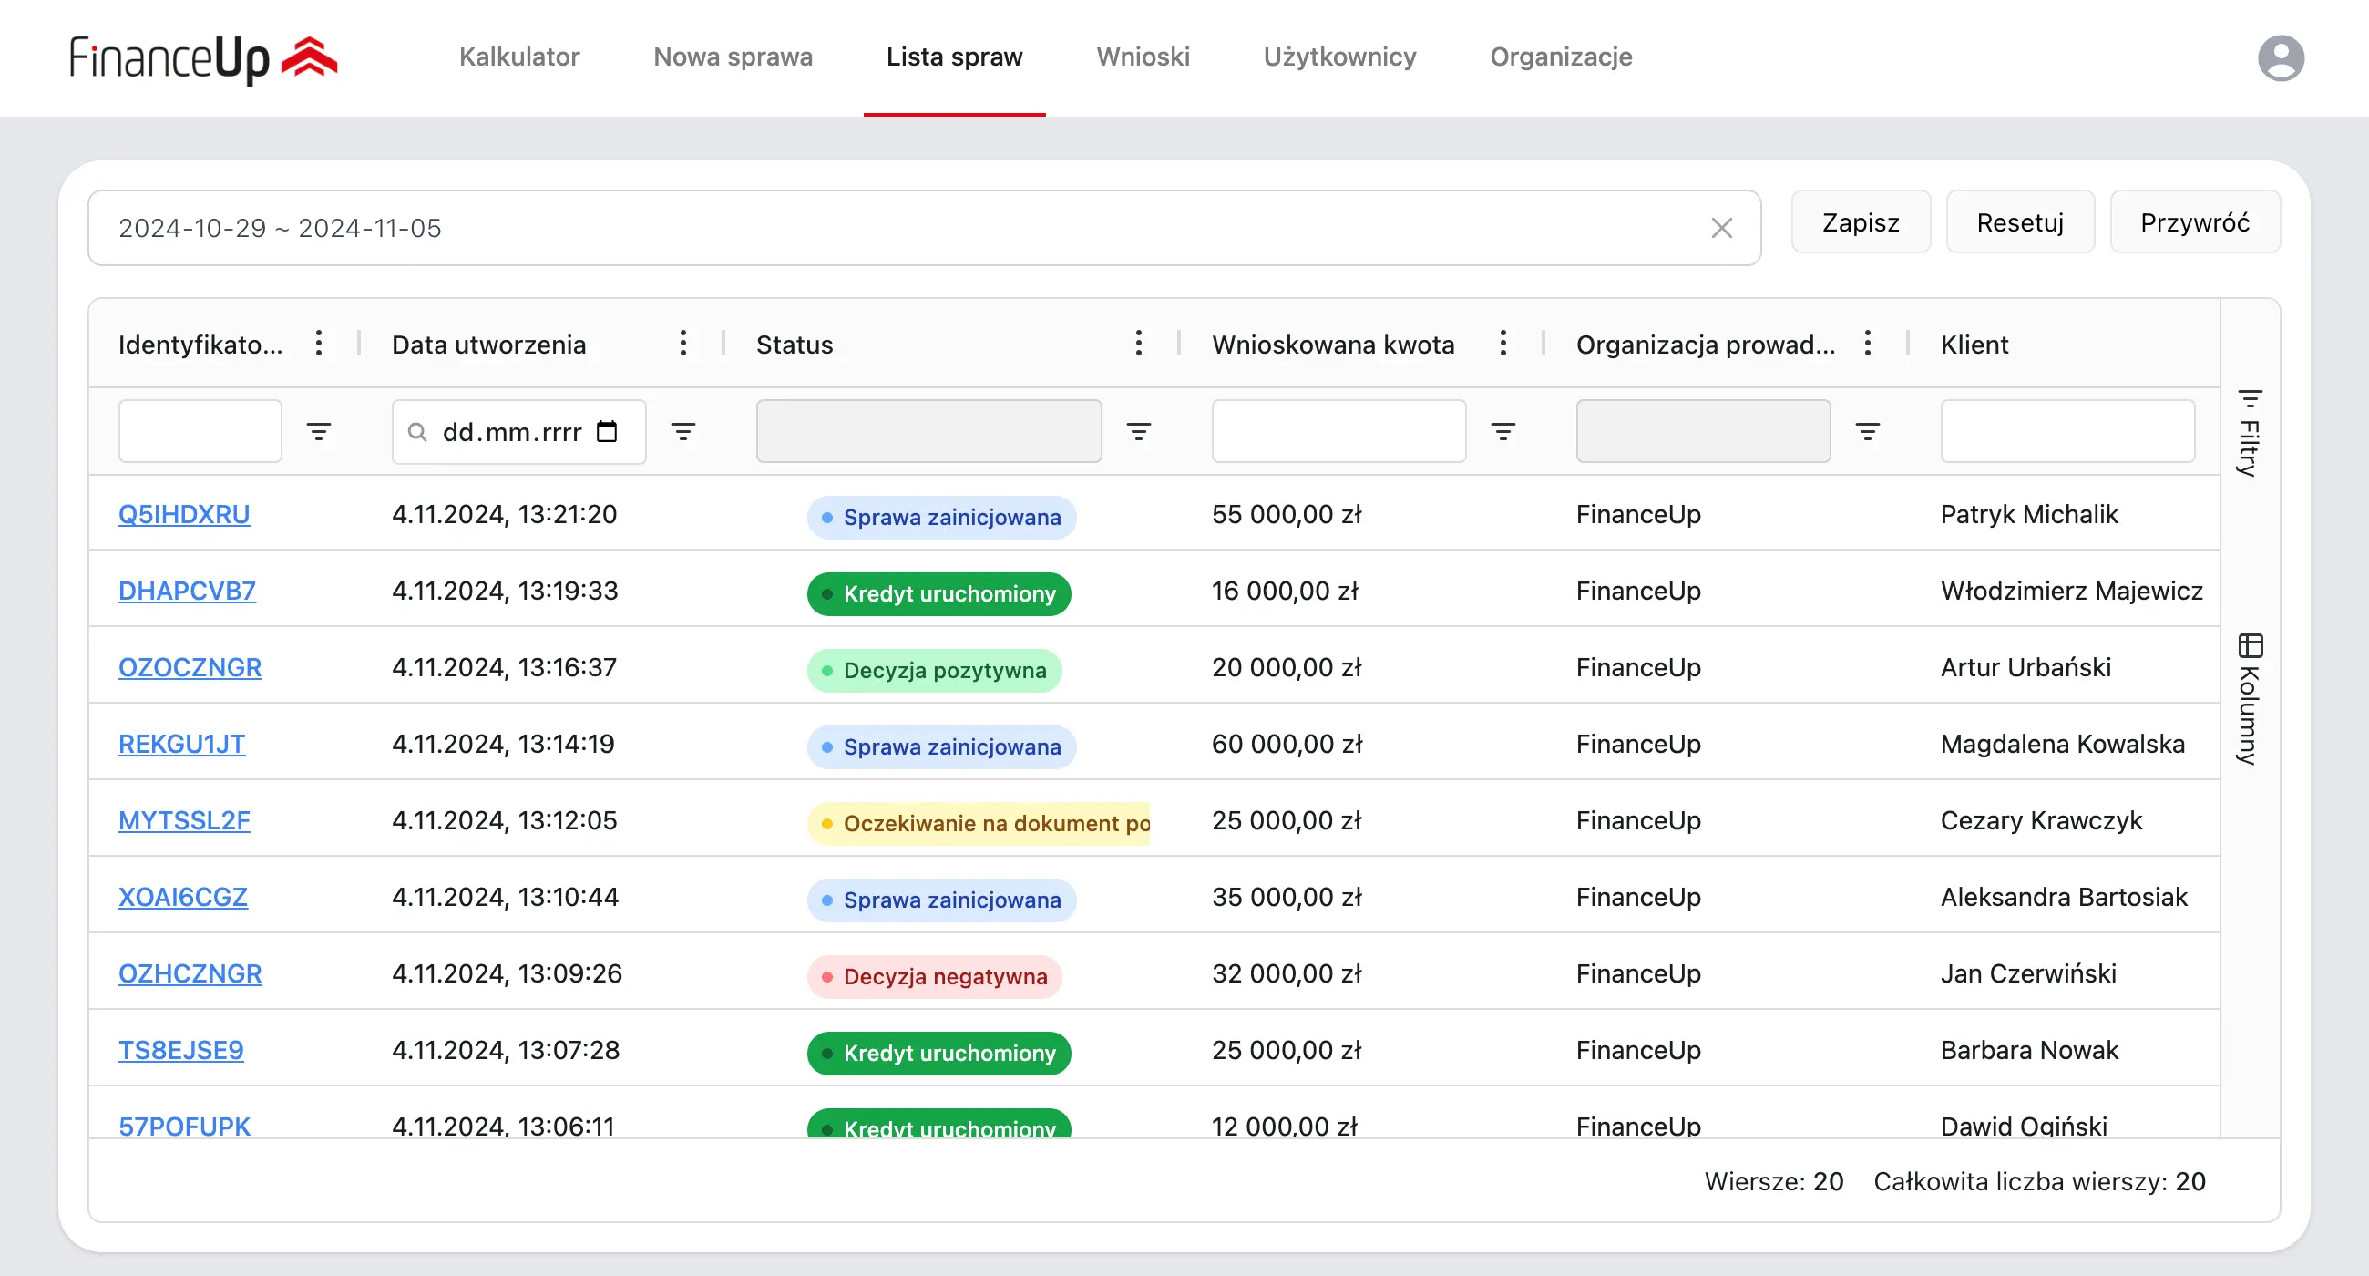Clear the date range with the X icon

(x=1721, y=227)
